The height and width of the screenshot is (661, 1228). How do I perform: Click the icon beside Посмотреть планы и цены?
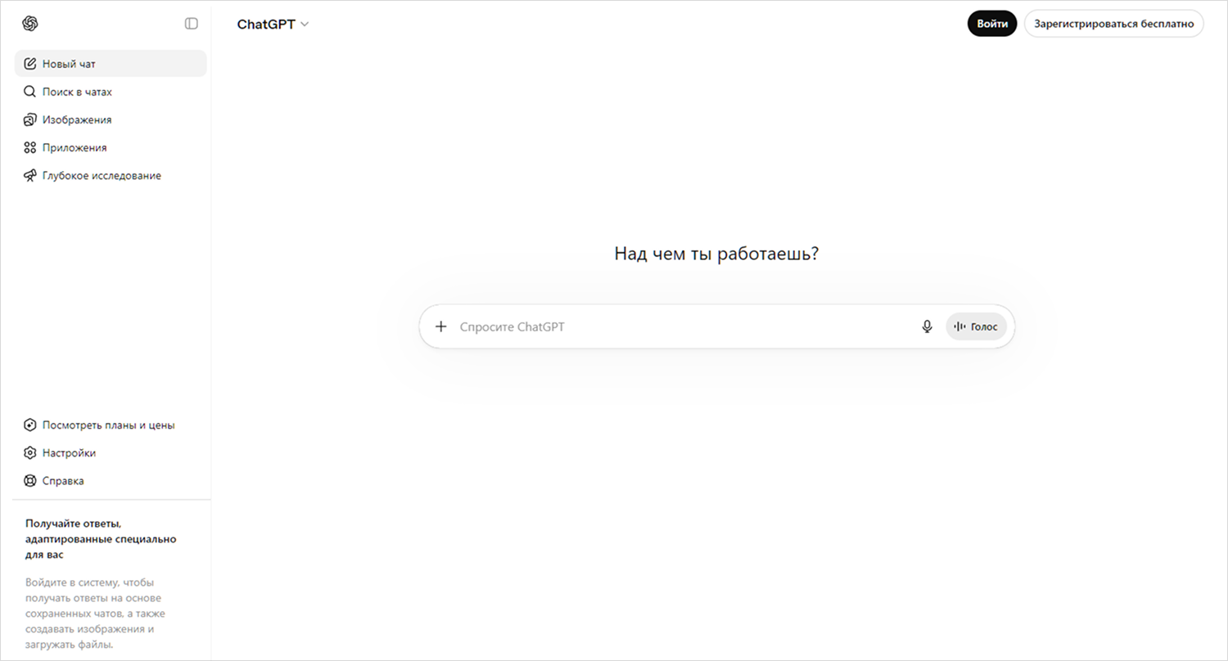[x=30, y=425]
